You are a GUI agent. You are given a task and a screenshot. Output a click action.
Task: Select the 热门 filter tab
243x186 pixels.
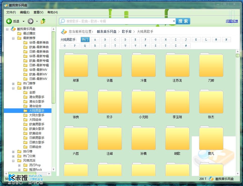pyautogui.click(x=85, y=40)
